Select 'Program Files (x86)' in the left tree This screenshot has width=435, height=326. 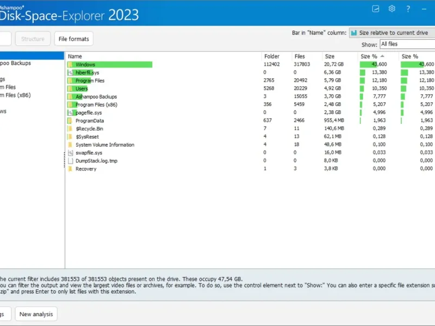pyautogui.click(x=15, y=95)
